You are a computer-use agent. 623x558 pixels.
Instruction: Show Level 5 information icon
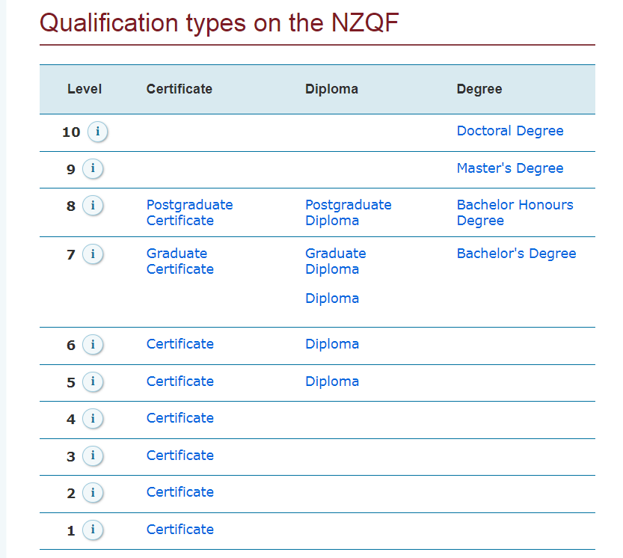pos(93,381)
